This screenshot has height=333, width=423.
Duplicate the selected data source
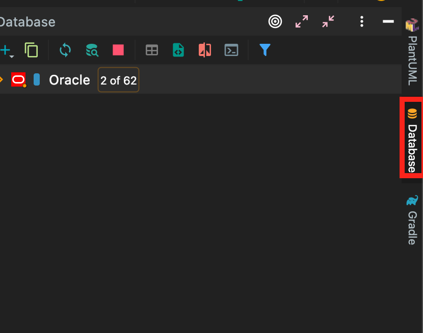(x=31, y=50)
